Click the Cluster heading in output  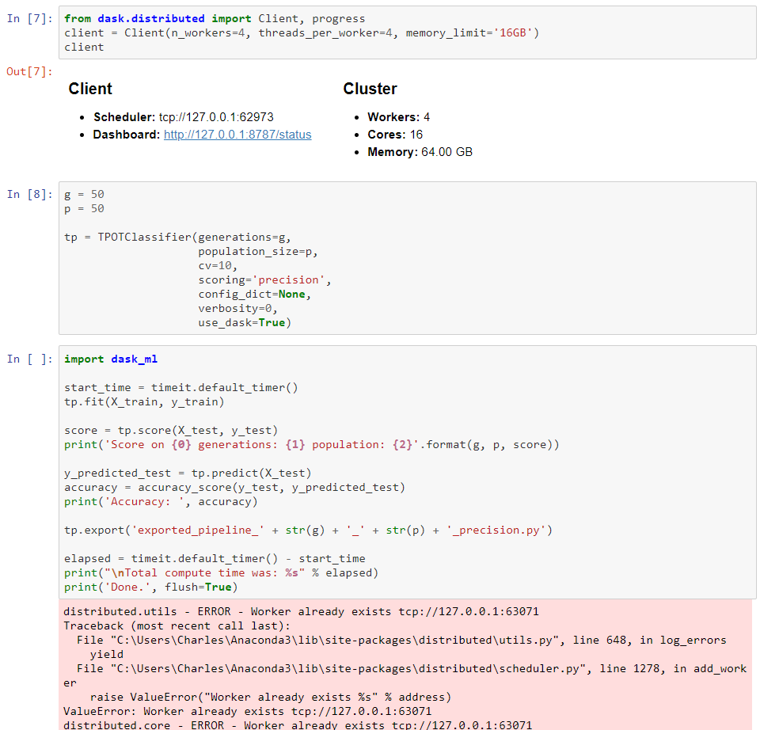[x=370, y=89]
